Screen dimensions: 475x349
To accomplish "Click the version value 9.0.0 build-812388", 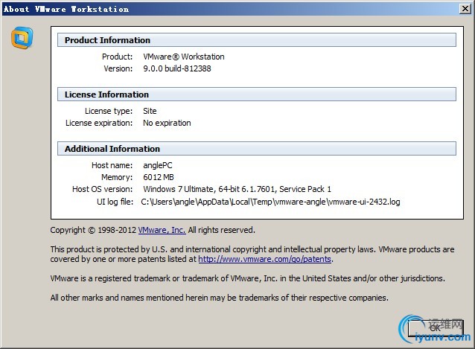I will click(x=177, y=68).
